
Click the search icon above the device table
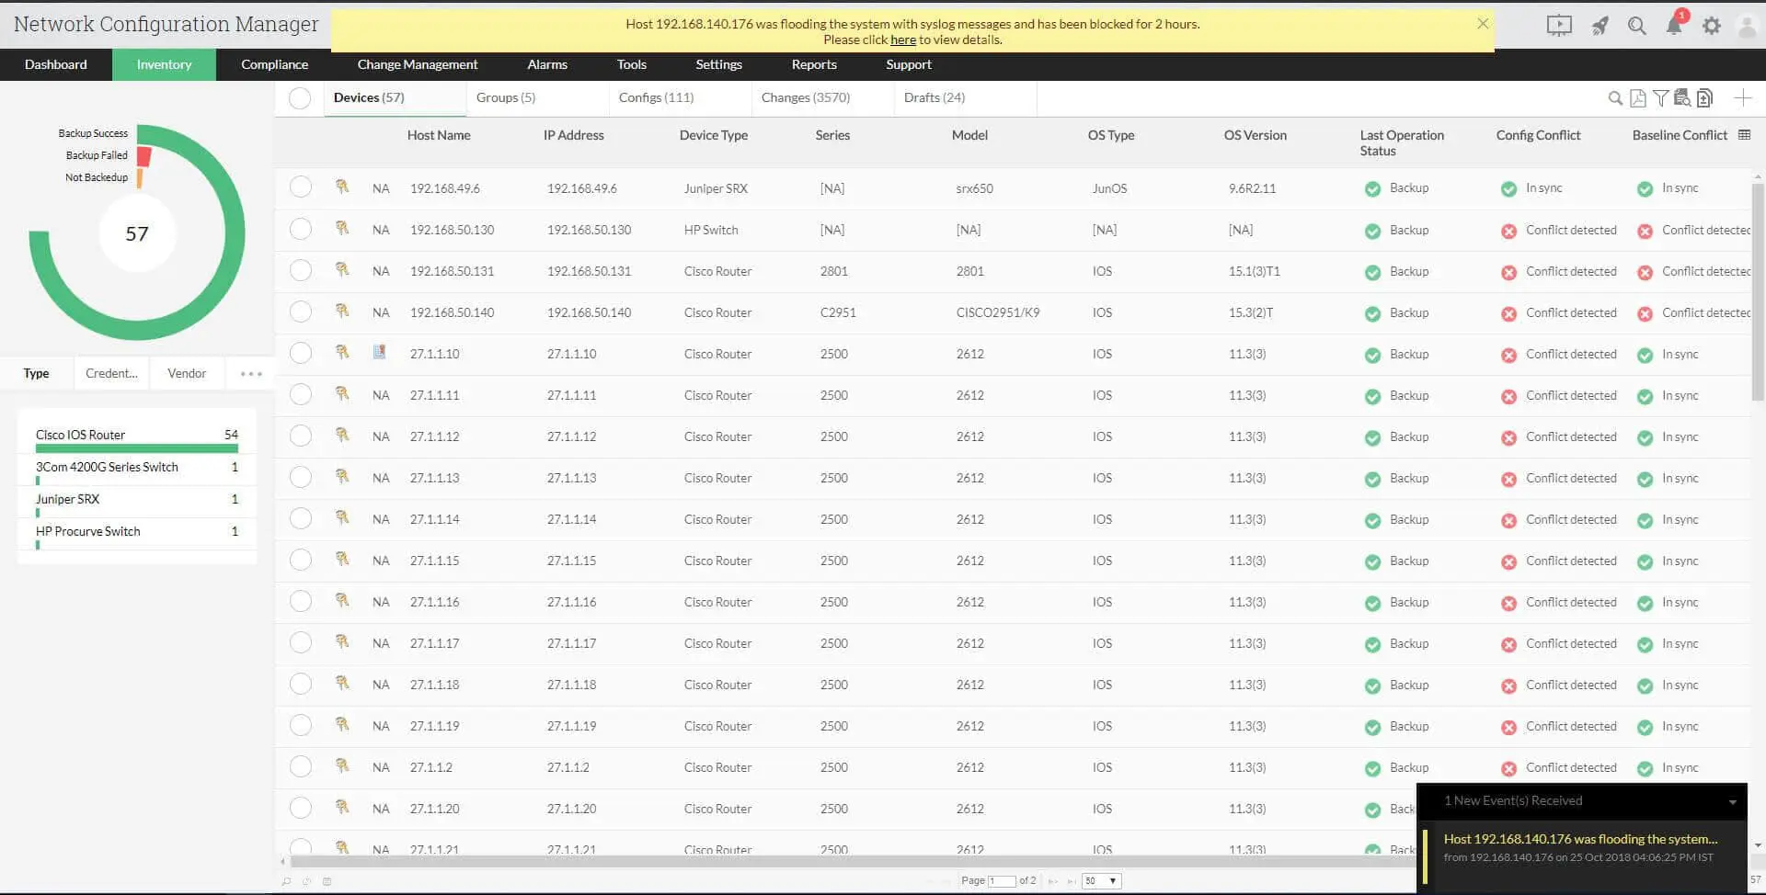point(1615,97)
